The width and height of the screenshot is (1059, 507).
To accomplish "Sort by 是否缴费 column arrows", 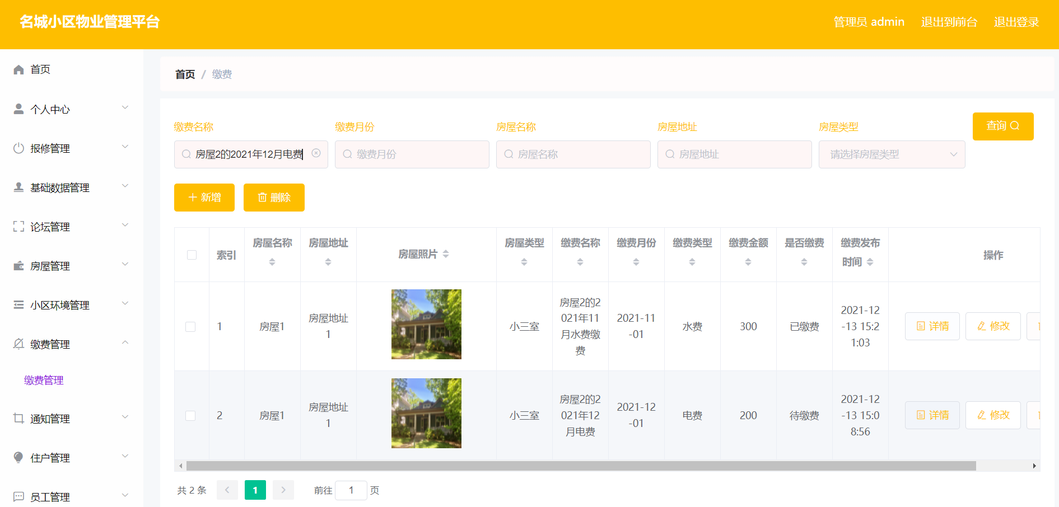I will 804,262.
